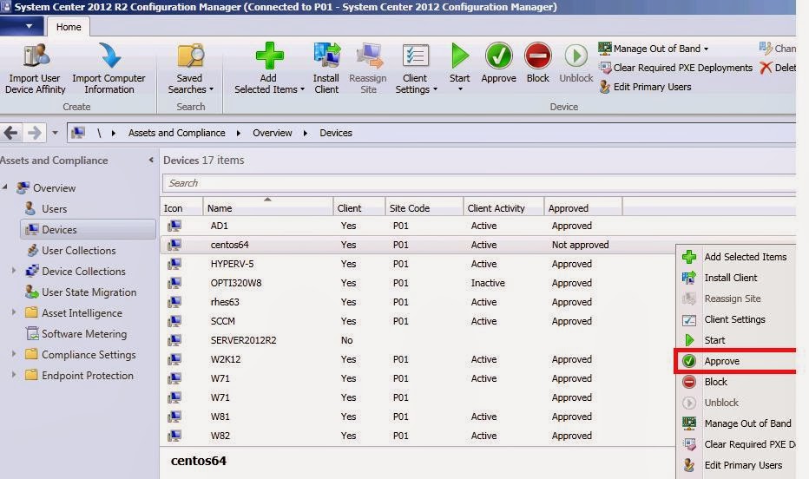Click the Home ribbon tab
This screenshot has height=479, width=809.
pyautogui.click(x=68, y=27)
